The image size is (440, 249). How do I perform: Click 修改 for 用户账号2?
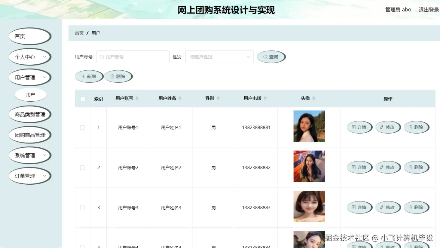click(388, 167)
